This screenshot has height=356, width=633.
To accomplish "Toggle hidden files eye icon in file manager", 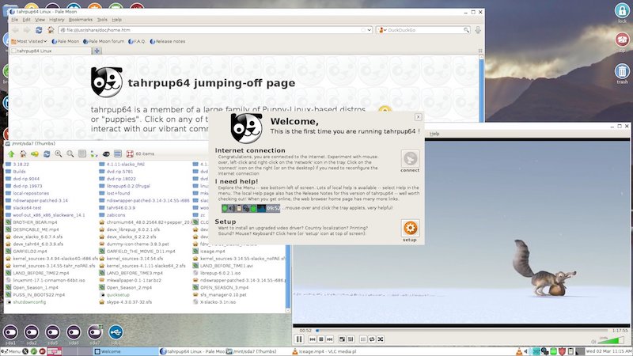I will [x=106, y=153].
